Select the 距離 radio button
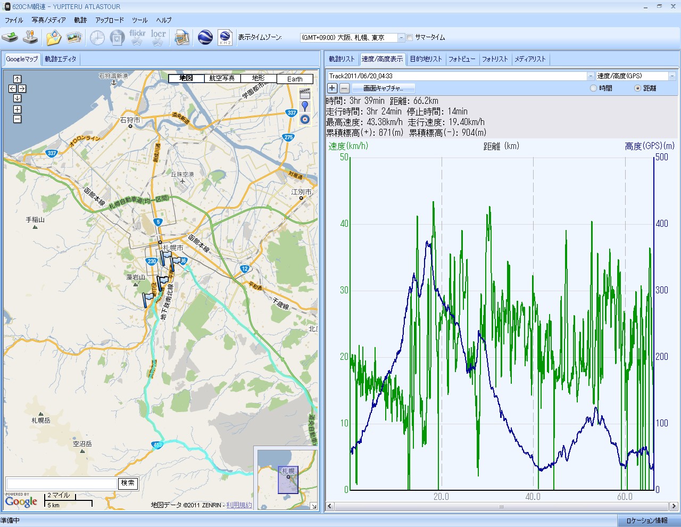The height and width of the screenshot is (527, 681). (x=637, y=88)
